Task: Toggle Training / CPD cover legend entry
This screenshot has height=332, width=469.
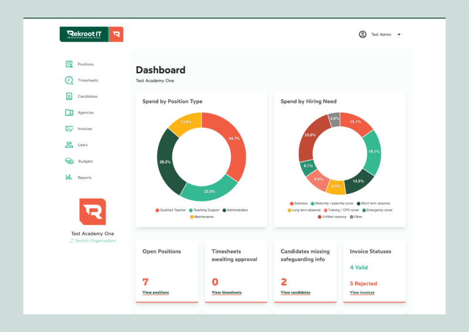Action: pyautogui.click(x=341, y=210)
